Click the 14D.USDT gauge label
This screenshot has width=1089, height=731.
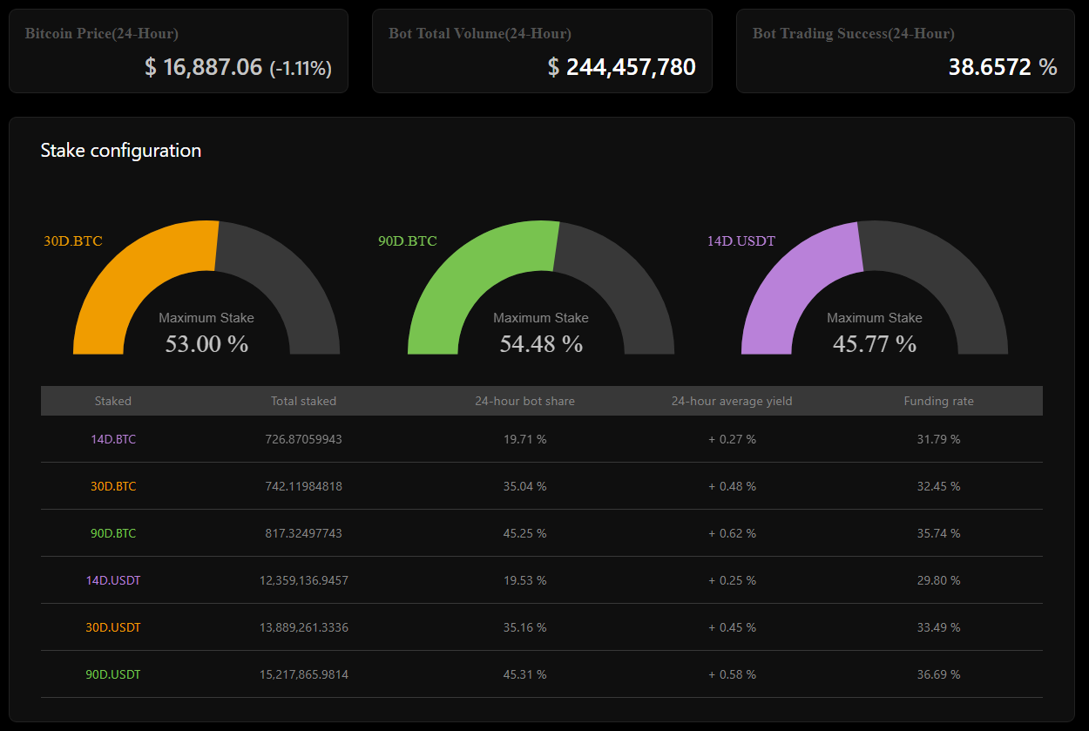click(741, 241)
